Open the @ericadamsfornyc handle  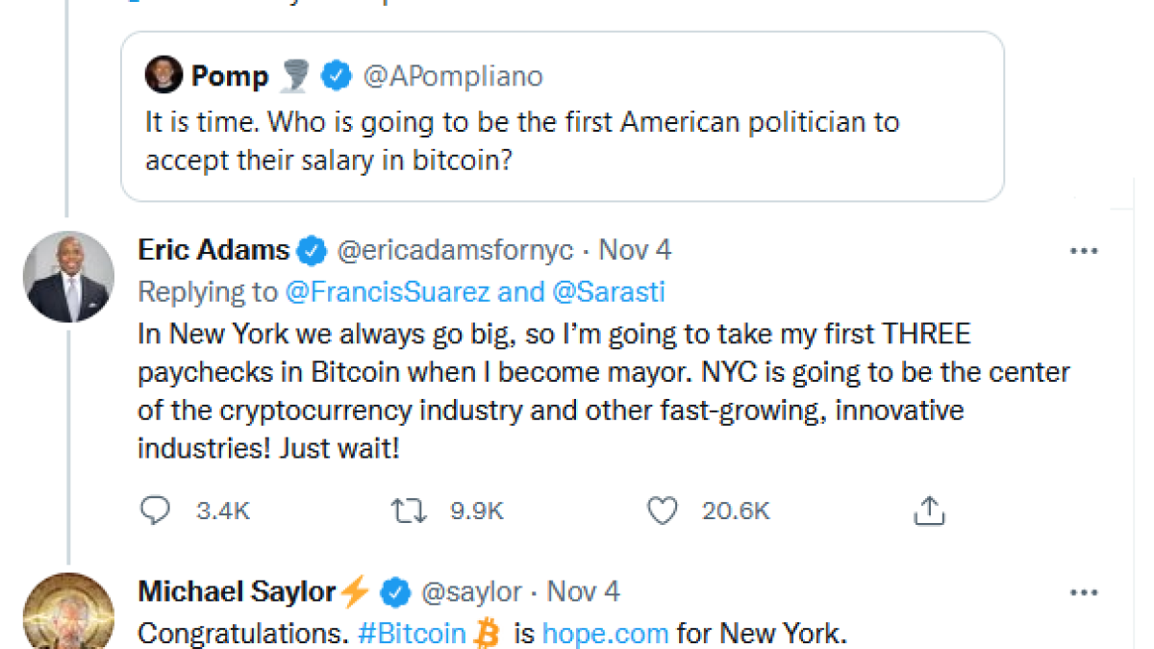tap(454, 251)
